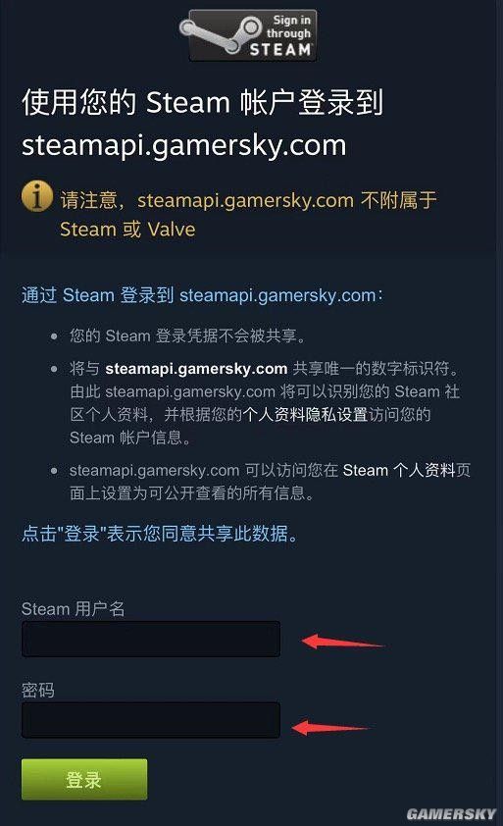Click the red arrow pointing at the username field

click(x=343, y=642)
